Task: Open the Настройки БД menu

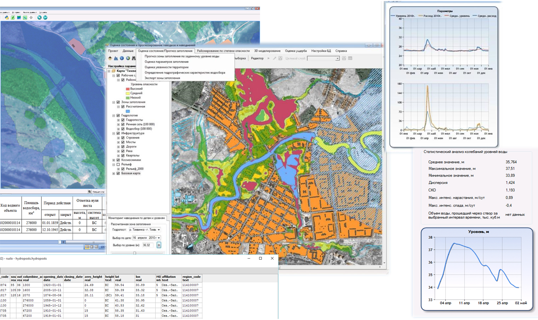Action: [x=321, y=51]
